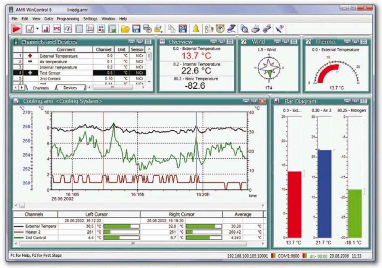Switch to the Devices tab

70,88
